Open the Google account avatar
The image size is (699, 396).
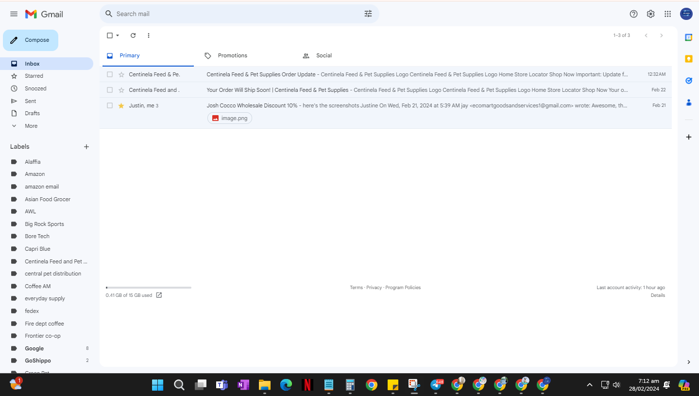point(686,14)
